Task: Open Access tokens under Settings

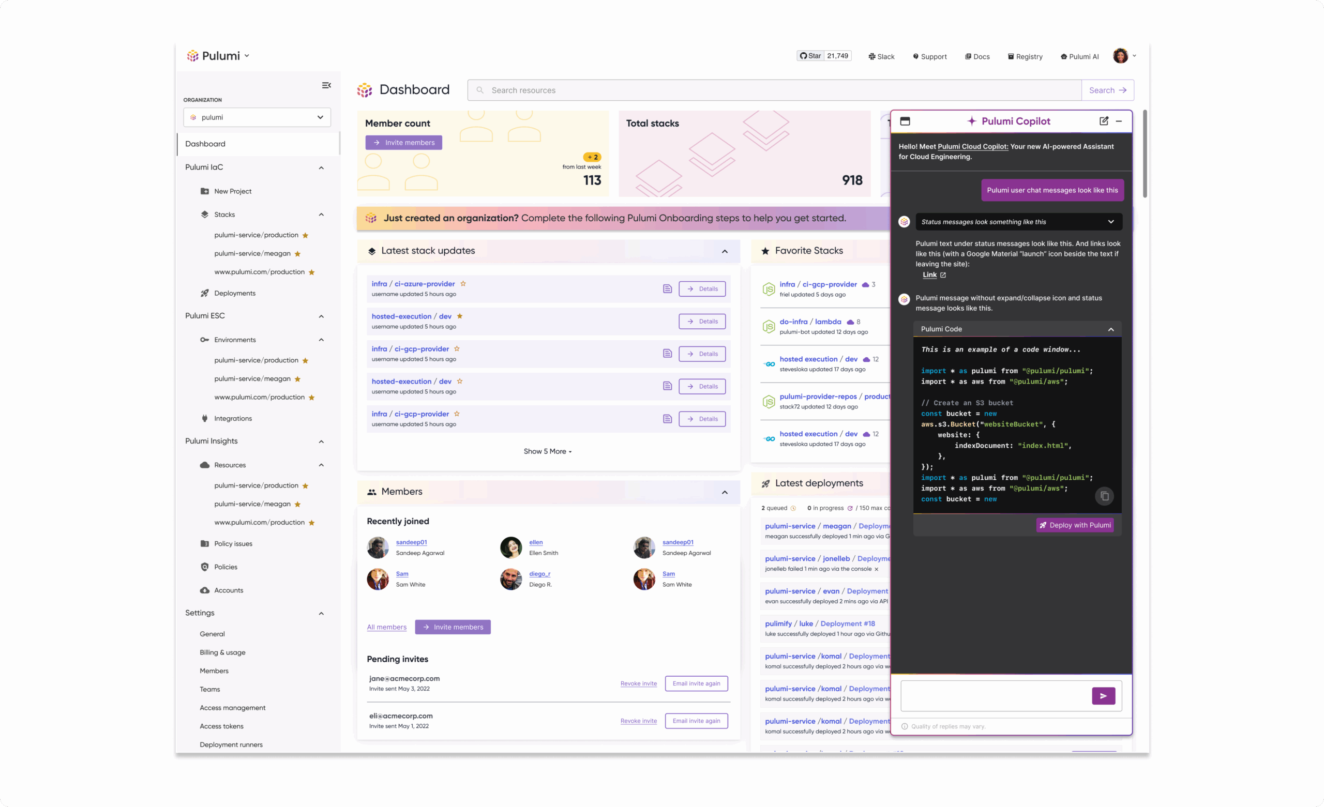Action: tap(221, 726)
